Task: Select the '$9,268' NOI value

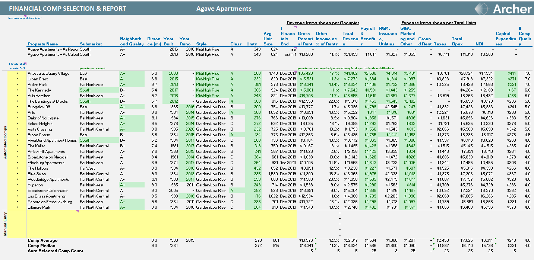Action: [x=487, y=54]
